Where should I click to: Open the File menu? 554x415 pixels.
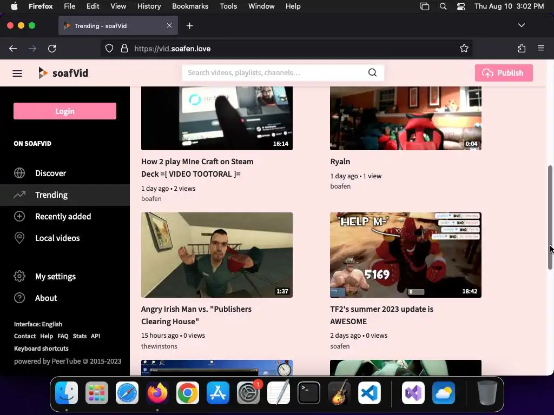[x=70, y=6]
